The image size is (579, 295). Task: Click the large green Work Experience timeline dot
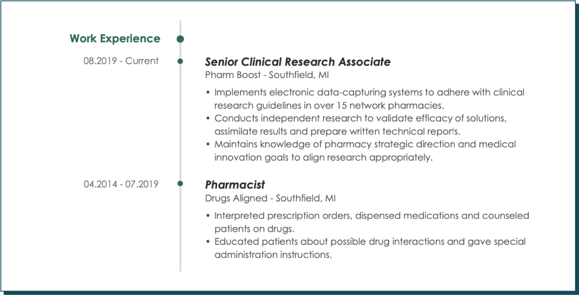pos(180,39)
